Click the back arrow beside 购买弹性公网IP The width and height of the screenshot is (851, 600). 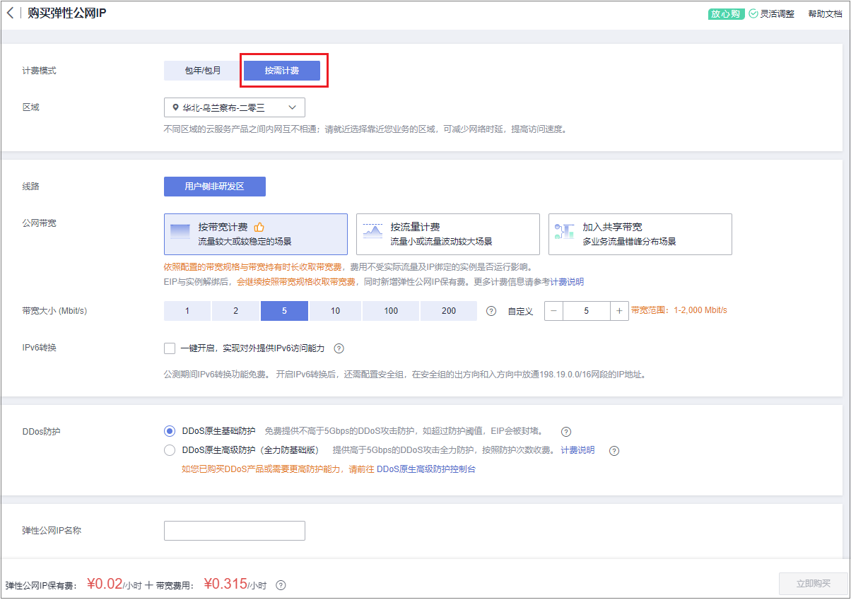tap(10, 13)
